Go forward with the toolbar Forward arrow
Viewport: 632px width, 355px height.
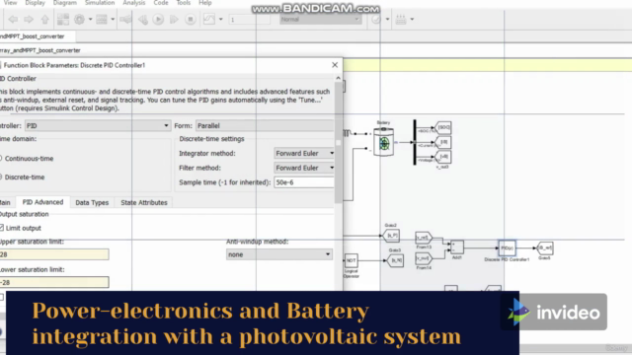[x=29, y=19]
